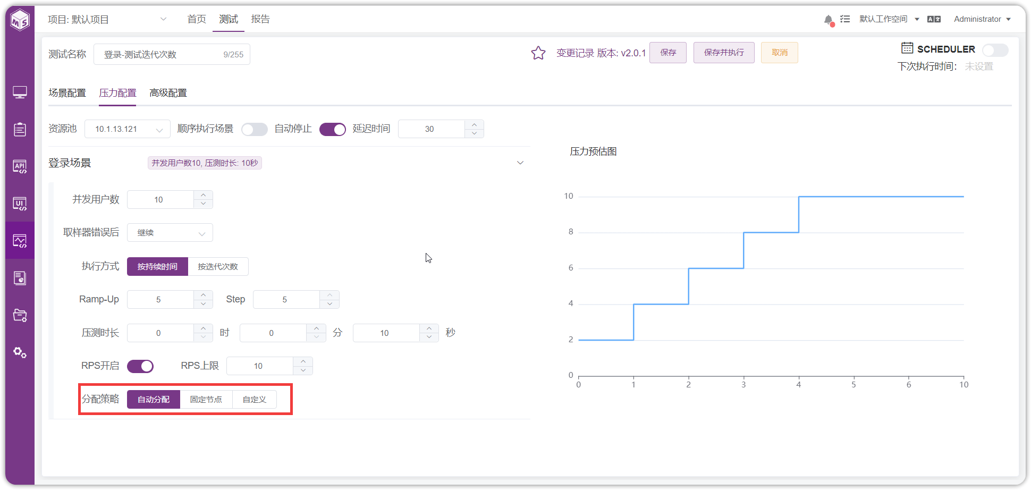Screen dimensions: 1031x490
Task: Open 变更记录 link
Action: pyautogui.click(x=575, y=53)
